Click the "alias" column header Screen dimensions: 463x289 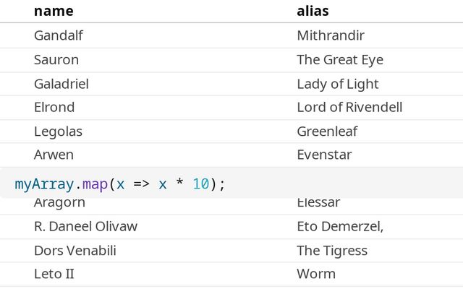coord(313,11)
